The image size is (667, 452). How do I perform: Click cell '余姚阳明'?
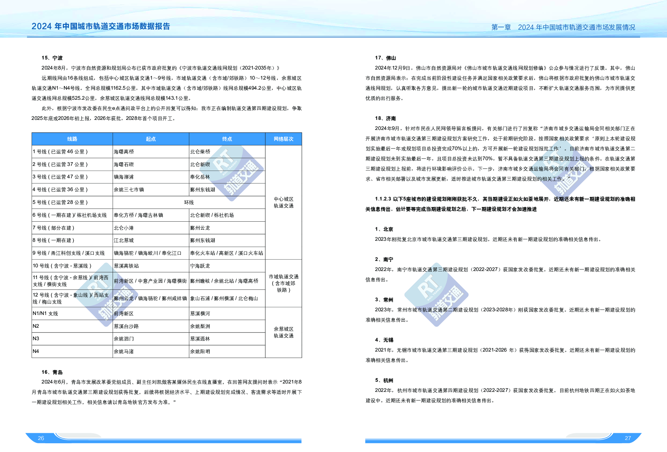click(x=227, y=351)
